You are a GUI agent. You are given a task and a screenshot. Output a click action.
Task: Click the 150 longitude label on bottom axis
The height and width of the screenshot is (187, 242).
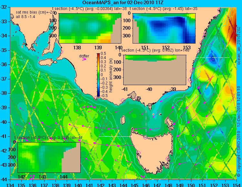click(191, 185)
